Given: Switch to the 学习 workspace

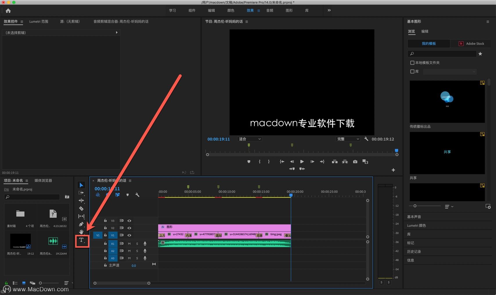Looking at the screenshot, I should coord(173,10).
